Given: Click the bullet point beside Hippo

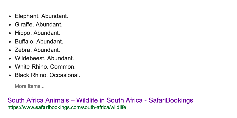Looking at the screenshot, I should pyautogui.click(x=10, y=33).
